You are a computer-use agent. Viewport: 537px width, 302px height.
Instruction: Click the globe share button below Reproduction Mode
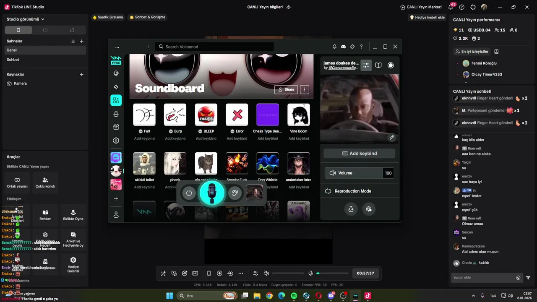369,209
